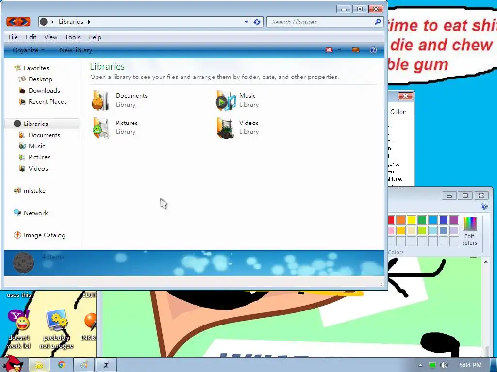Open Explorer help with the question mark icon
The height and width of the screenshot is (372, 497).
373,50
